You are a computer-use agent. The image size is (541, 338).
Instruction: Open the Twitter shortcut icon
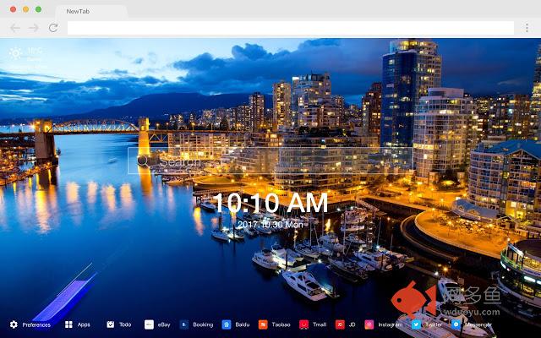point(416,324)
